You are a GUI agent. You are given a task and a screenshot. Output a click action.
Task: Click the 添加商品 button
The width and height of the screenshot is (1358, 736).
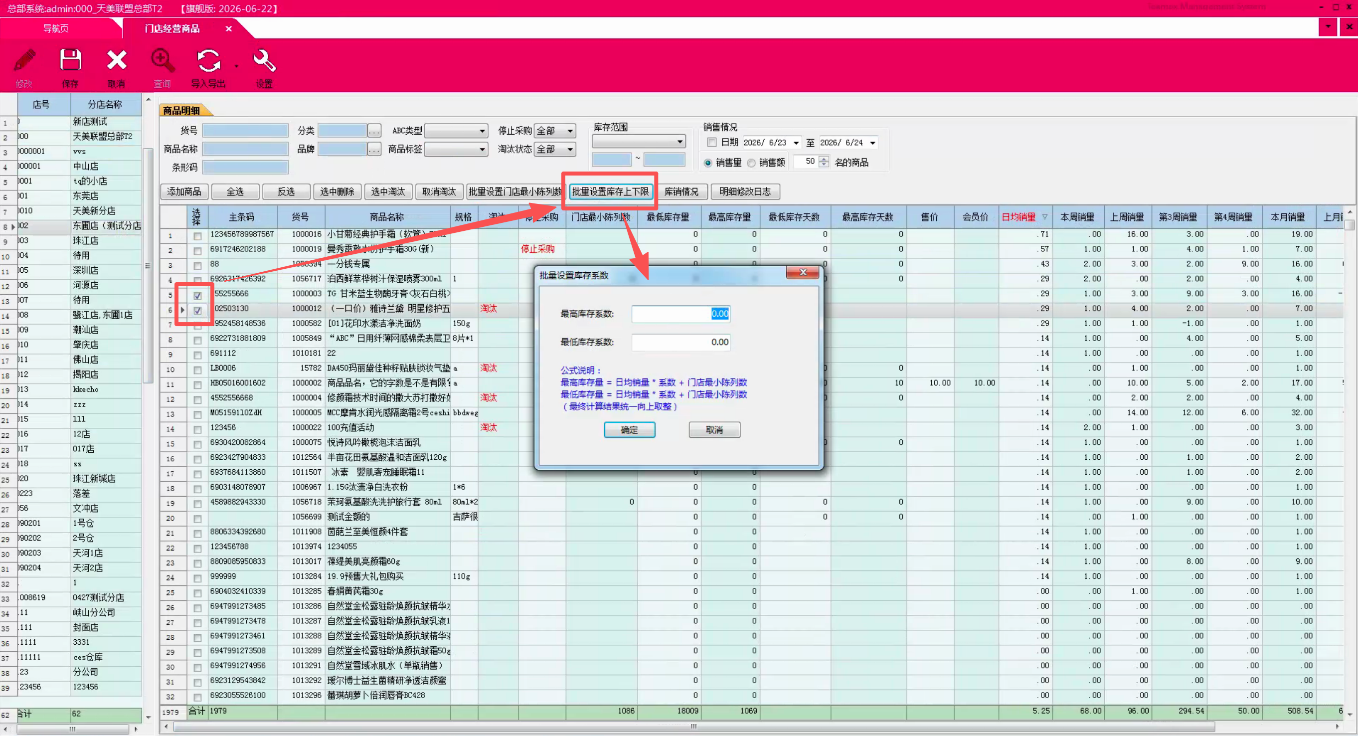coord(184,192)
